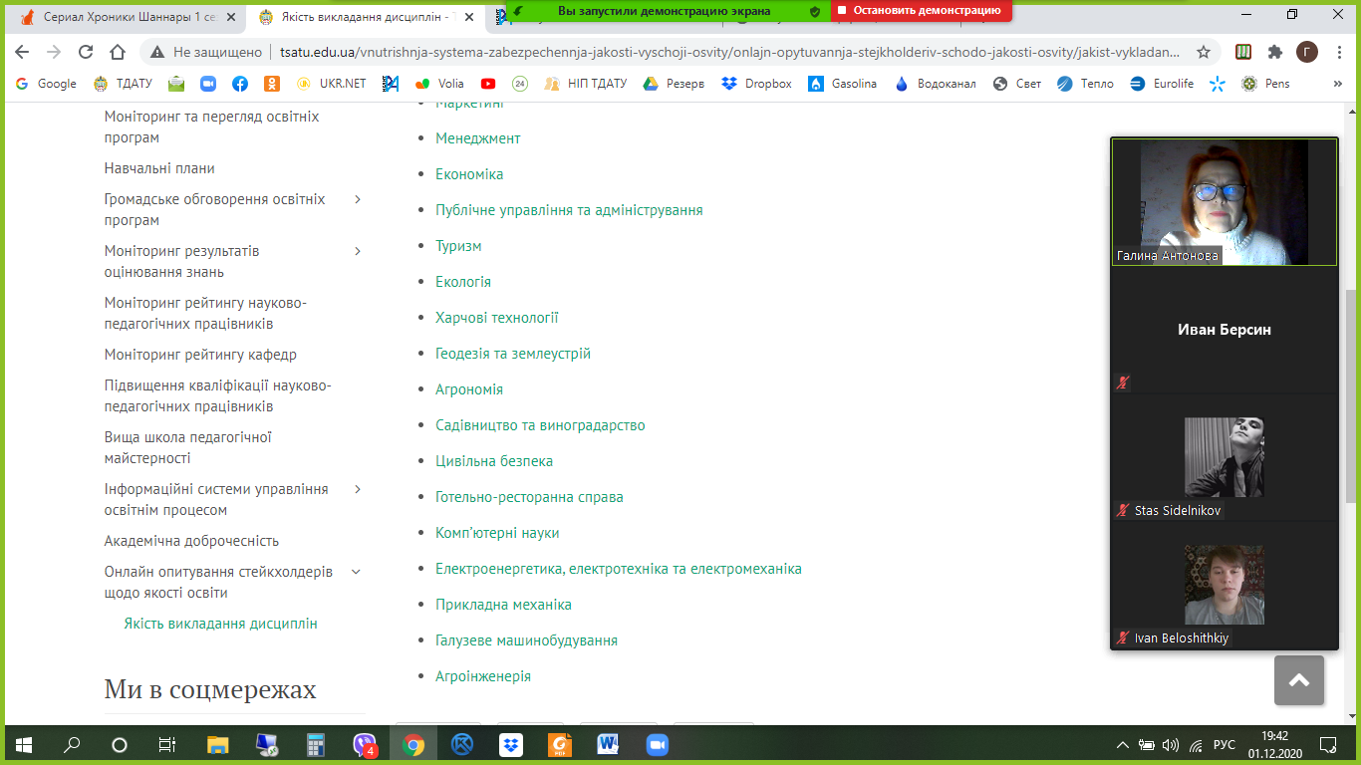Open the UKR.NET bookmark
Screen dimensions: 1361x765
pyautogui.click(x=331, y=84)
